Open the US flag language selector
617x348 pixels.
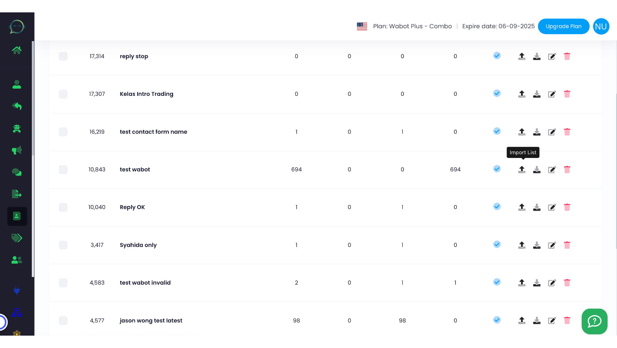tap(362, 26)
